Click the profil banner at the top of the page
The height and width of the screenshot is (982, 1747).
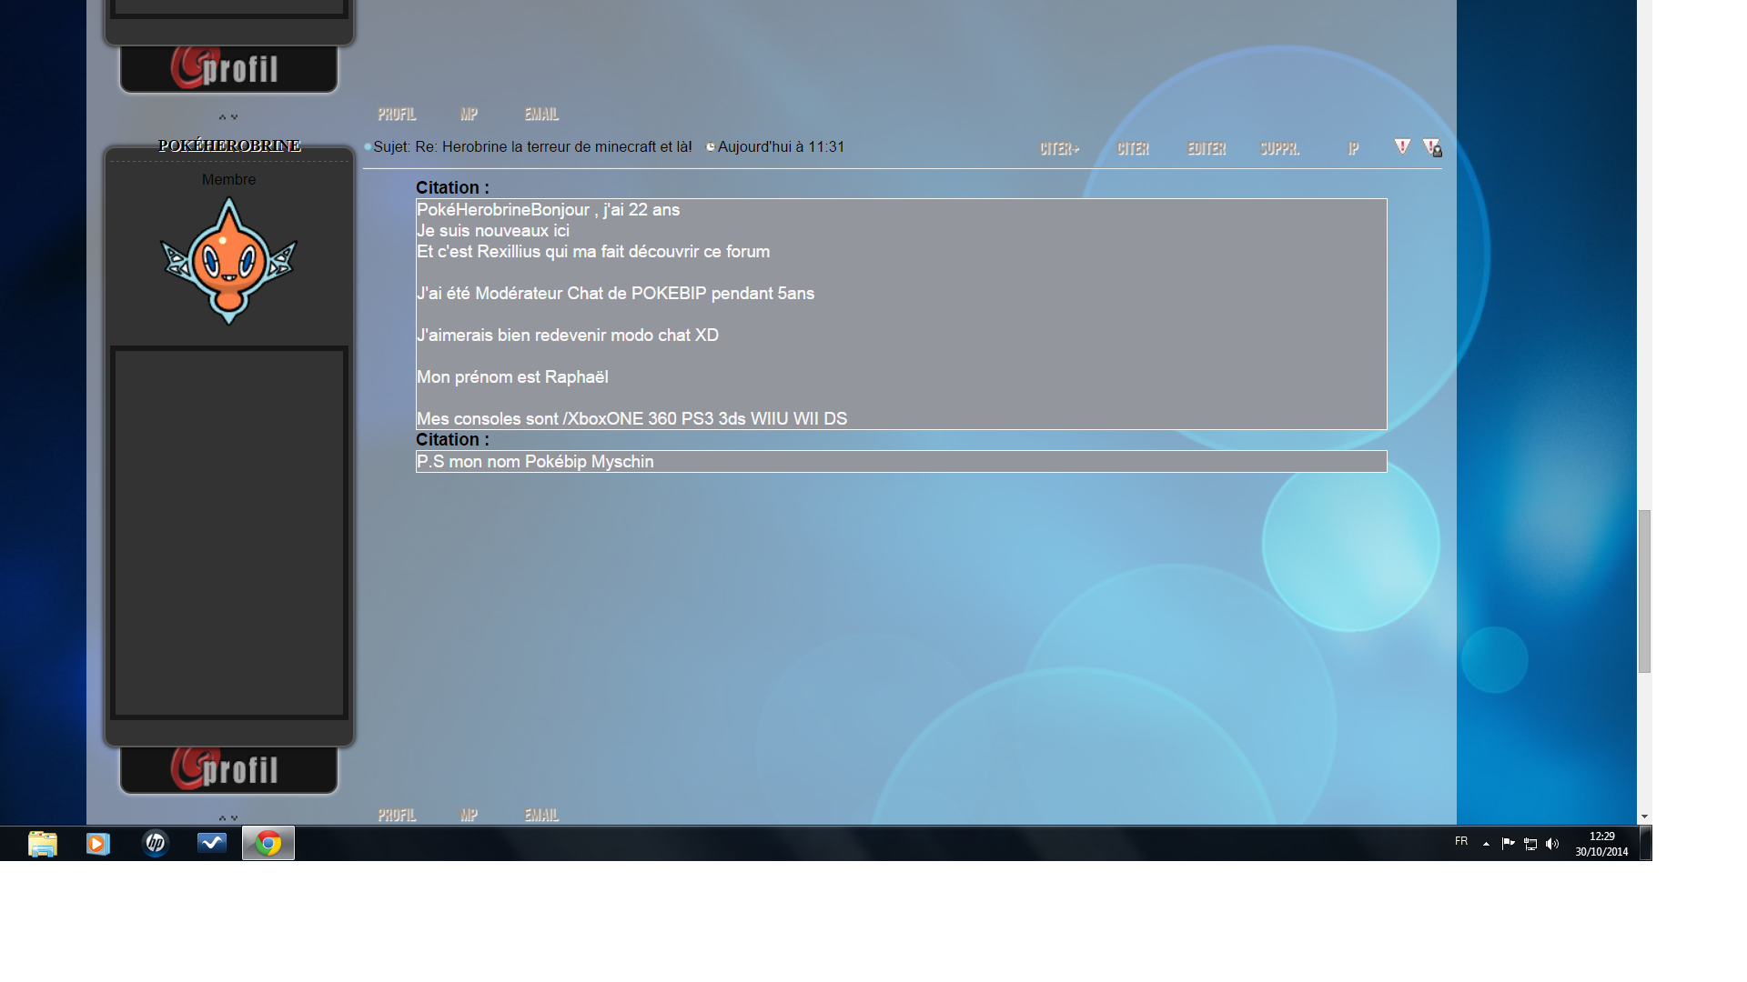click(228, 69)
